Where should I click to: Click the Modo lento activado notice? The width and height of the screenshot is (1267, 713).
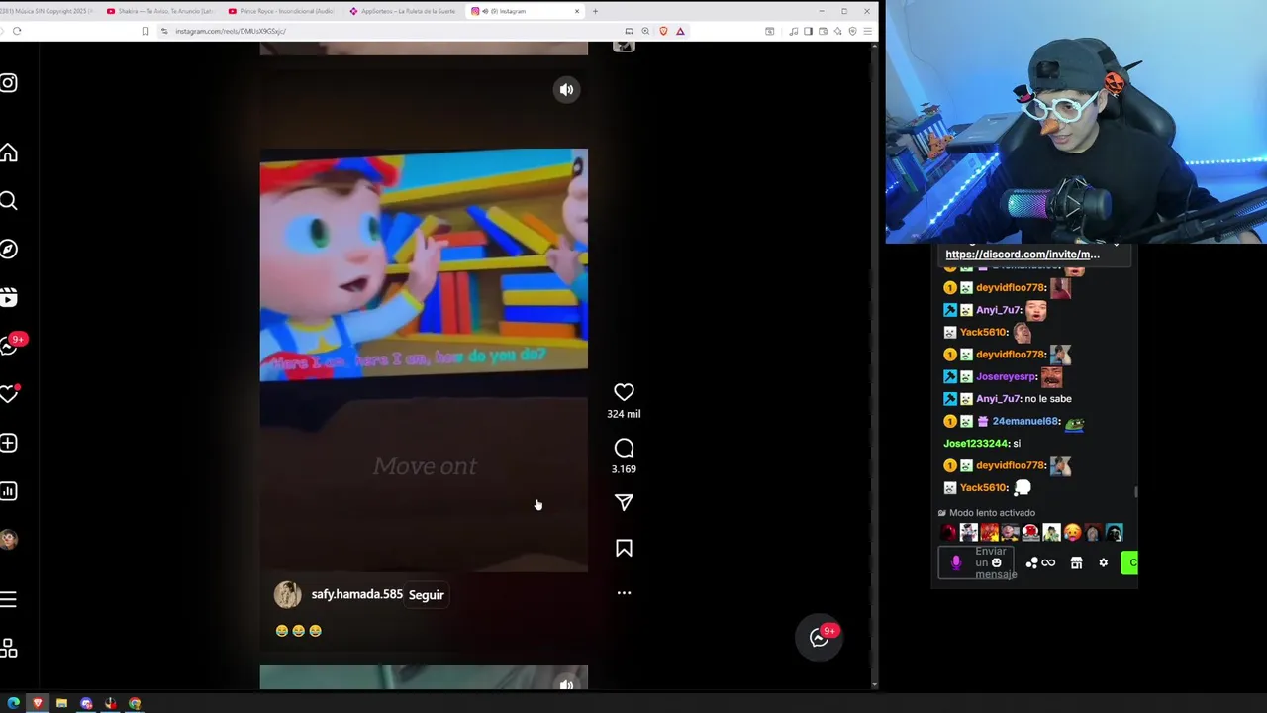coord(987,512)
